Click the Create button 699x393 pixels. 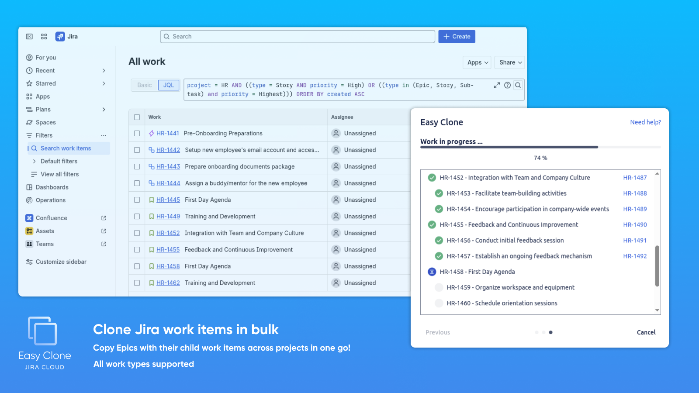(x=457, y=36)
